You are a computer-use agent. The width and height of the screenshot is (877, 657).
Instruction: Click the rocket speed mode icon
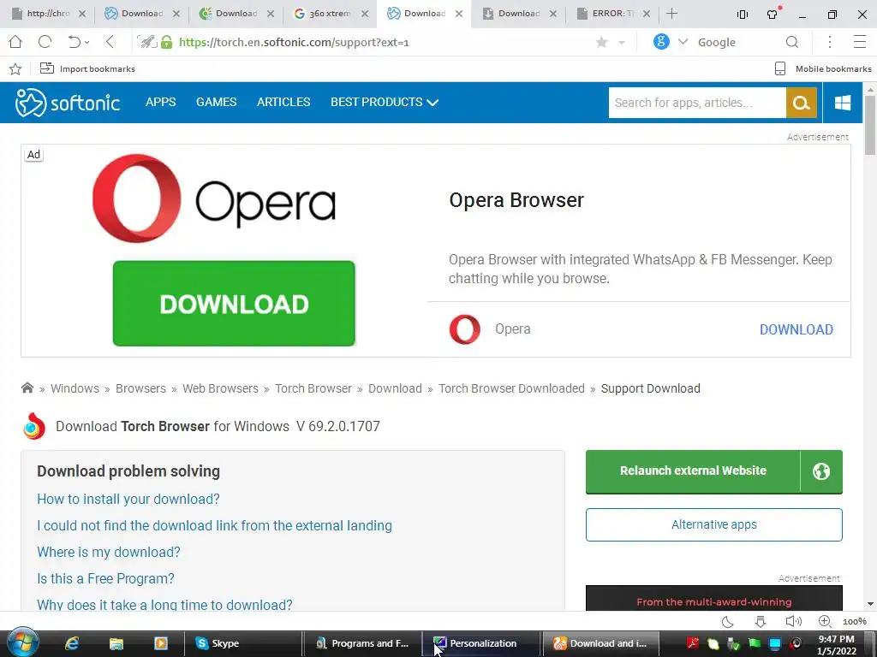coord(147,42)
